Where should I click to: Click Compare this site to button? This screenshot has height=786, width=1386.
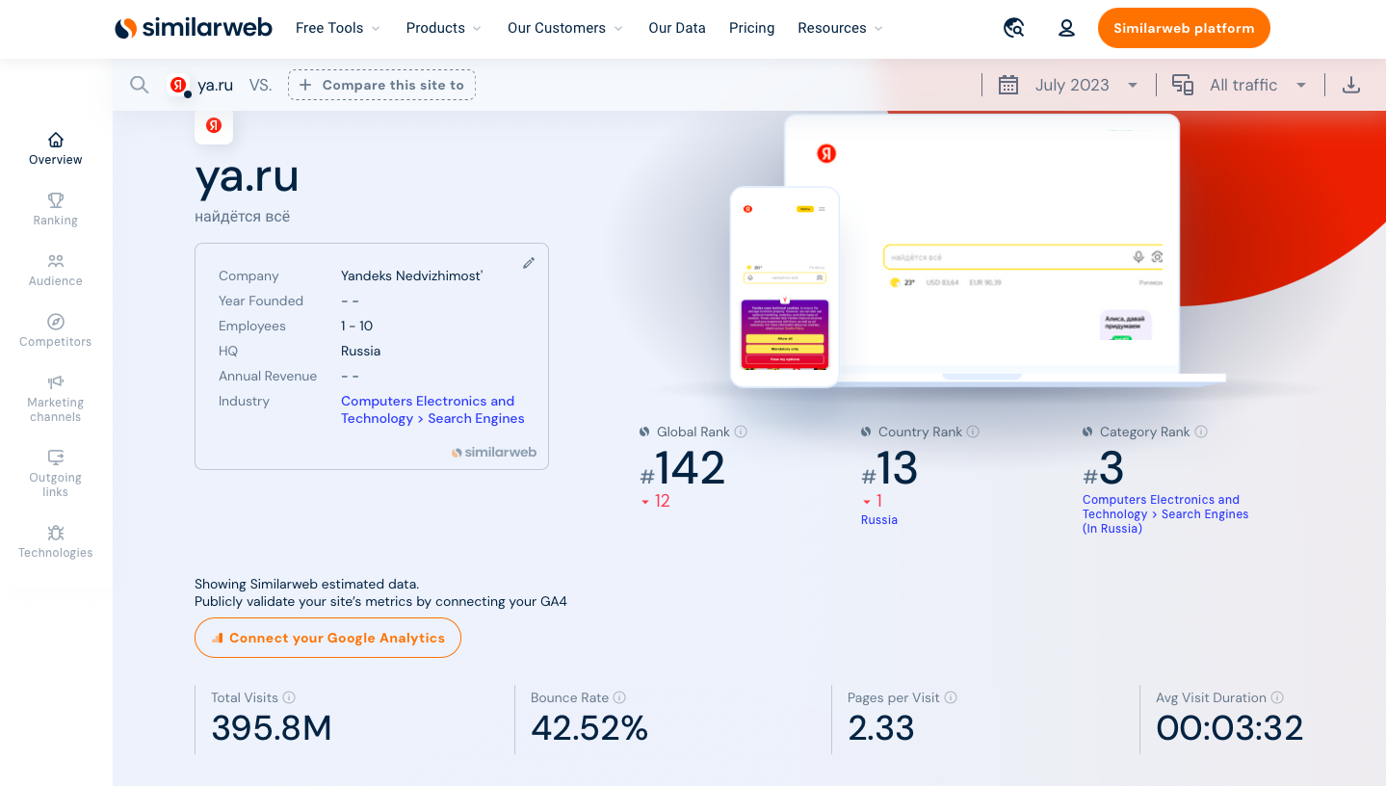click(381, 85)
